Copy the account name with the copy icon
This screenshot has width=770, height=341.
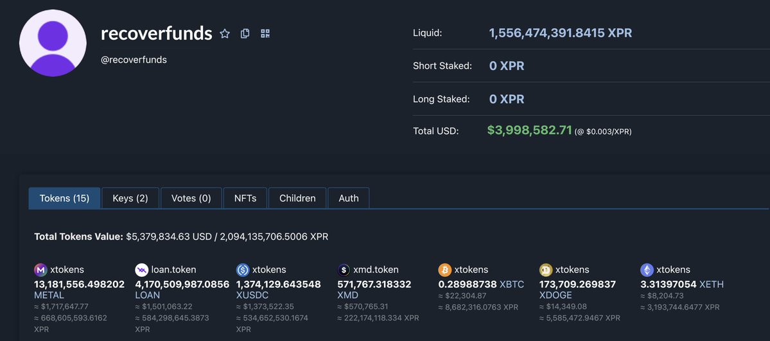(x=245, y=33)
